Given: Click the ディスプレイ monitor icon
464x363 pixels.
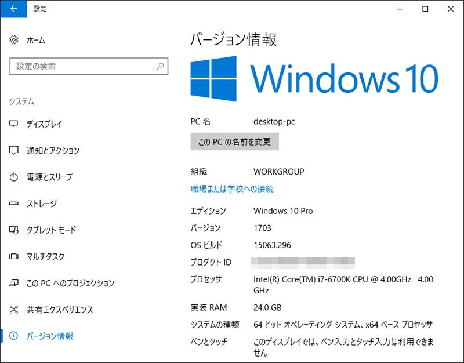Looking at the screenshot, I should [x=13, y=124].
